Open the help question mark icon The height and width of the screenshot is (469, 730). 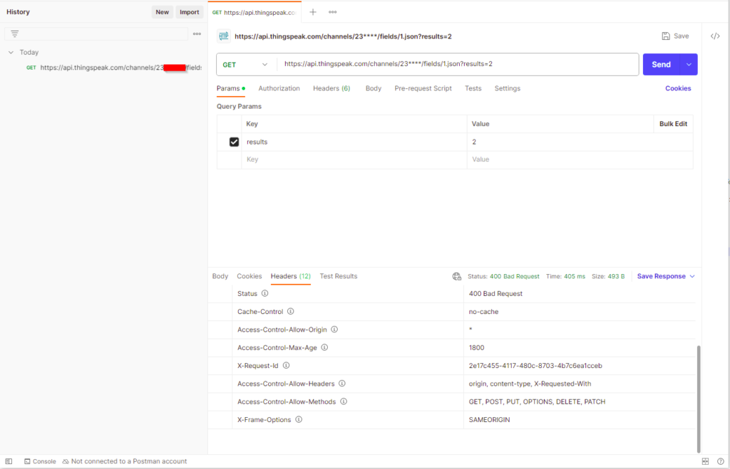point(721,461)
